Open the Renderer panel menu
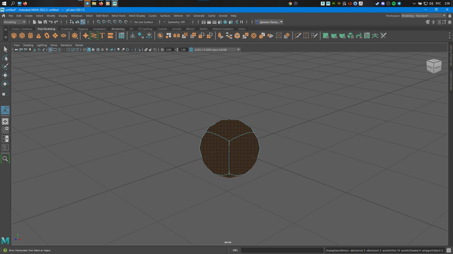The image size is (453, 254). (x=66, y=45)
